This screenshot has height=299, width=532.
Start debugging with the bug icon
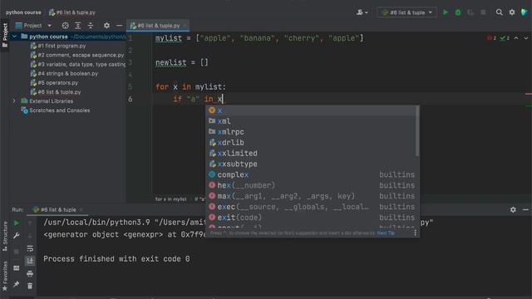tap(458, 12)
